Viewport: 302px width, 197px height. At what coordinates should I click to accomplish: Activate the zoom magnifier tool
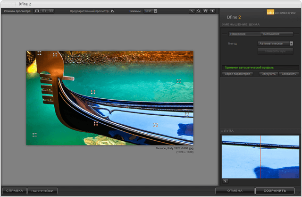[x=199, y=10]
